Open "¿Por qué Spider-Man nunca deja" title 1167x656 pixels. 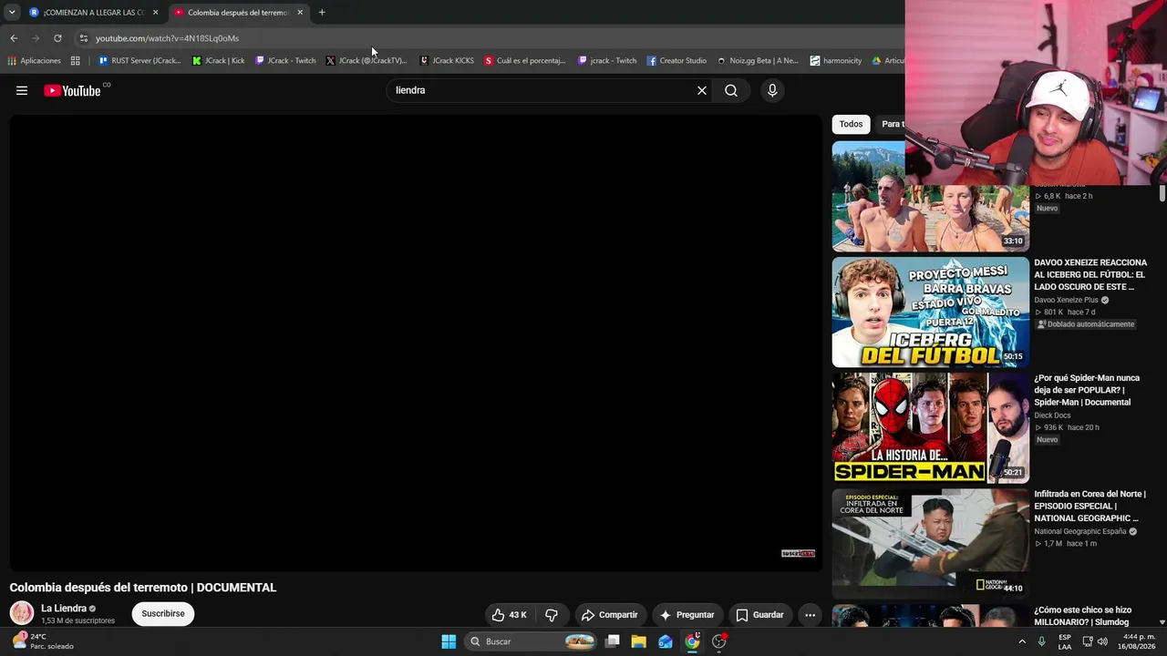[1087, 390]
